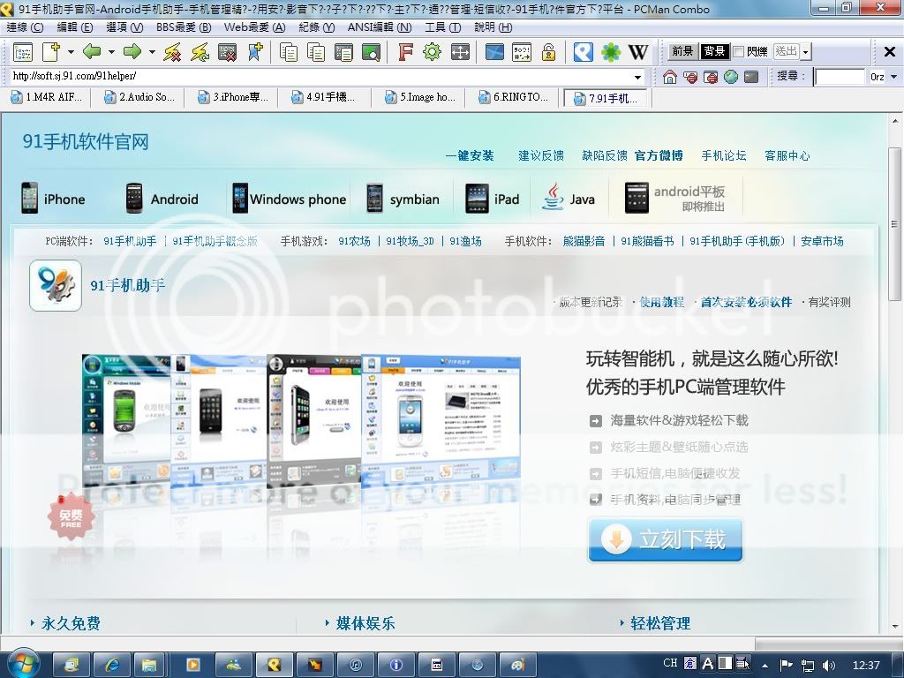904x678 pixels.
Task: Click the padlock icon in toolbar
Action: coord(548,52)
